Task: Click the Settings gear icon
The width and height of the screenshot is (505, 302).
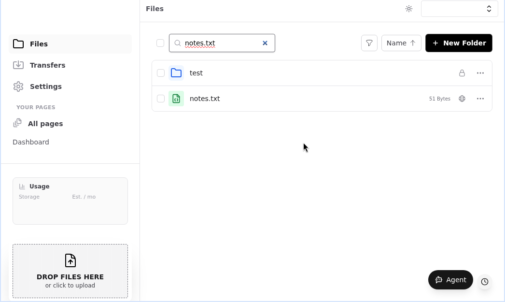Action: click(18, 86)
